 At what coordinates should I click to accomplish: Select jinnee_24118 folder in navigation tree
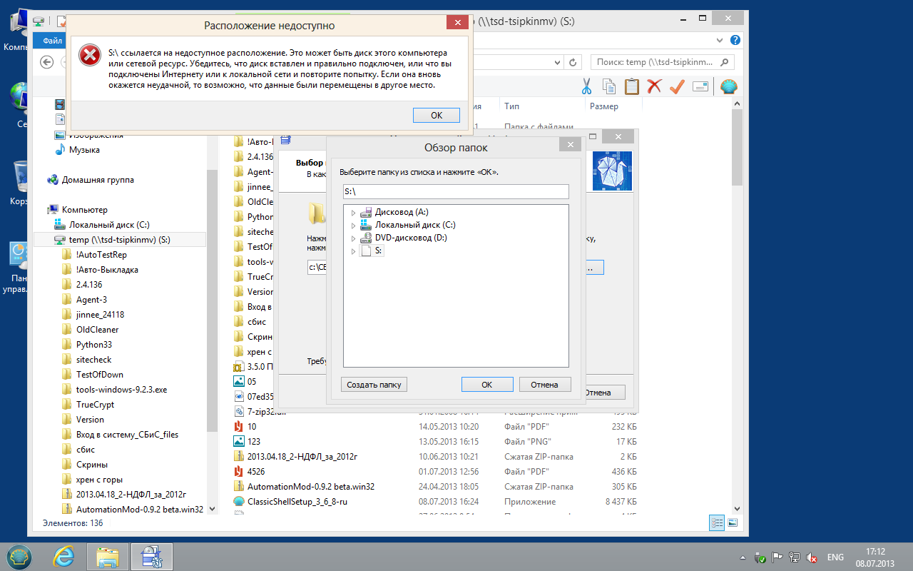(x=100, y=315)
